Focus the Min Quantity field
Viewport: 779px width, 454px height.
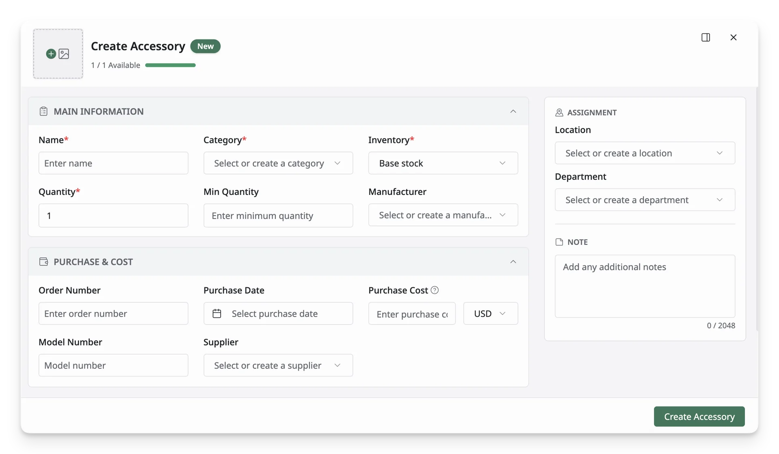(278, 215)
